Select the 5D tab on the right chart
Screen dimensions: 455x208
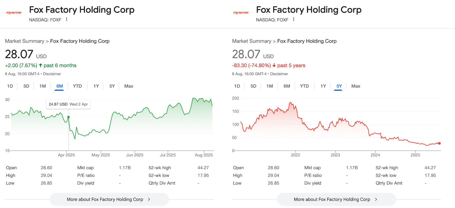click(253, 86)
